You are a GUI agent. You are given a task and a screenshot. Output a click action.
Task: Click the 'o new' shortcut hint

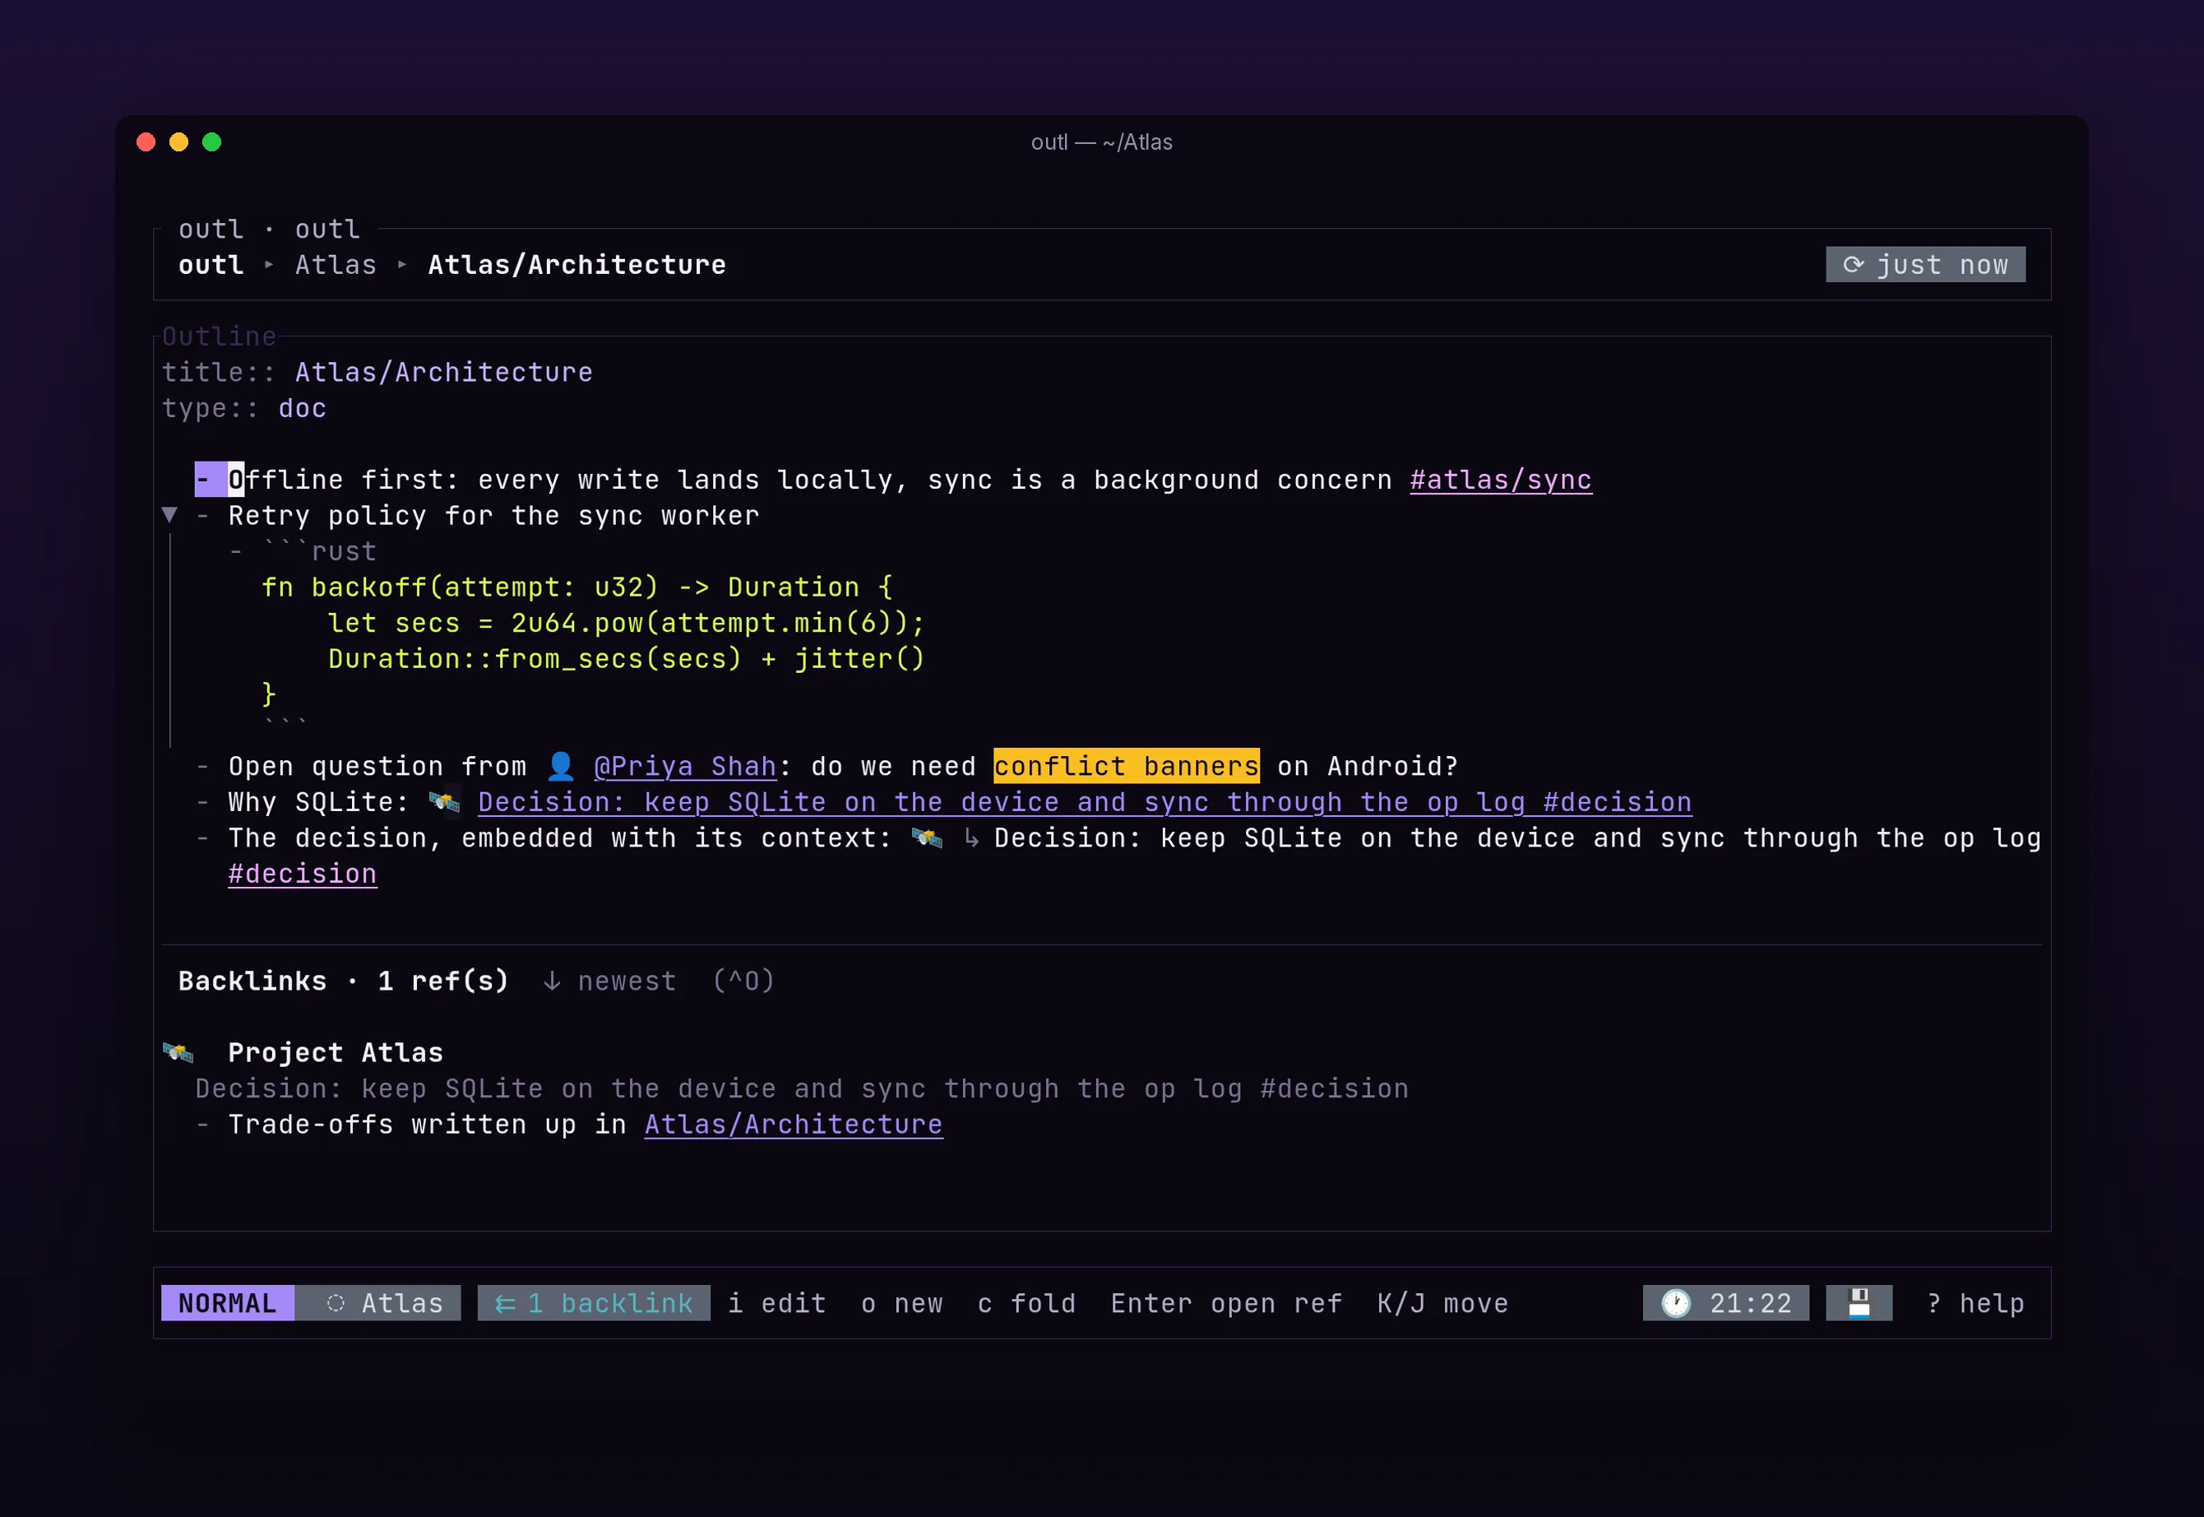[901, 1303]
